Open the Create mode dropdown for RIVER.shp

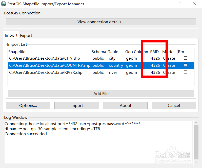point(169,73)
